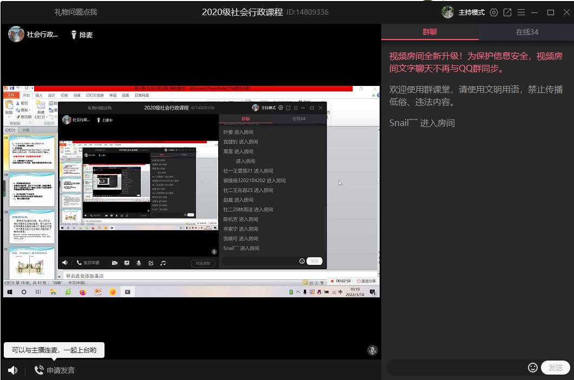Click the profile avatar beside 主持模式
574x380 pixels.
[447, 12]
